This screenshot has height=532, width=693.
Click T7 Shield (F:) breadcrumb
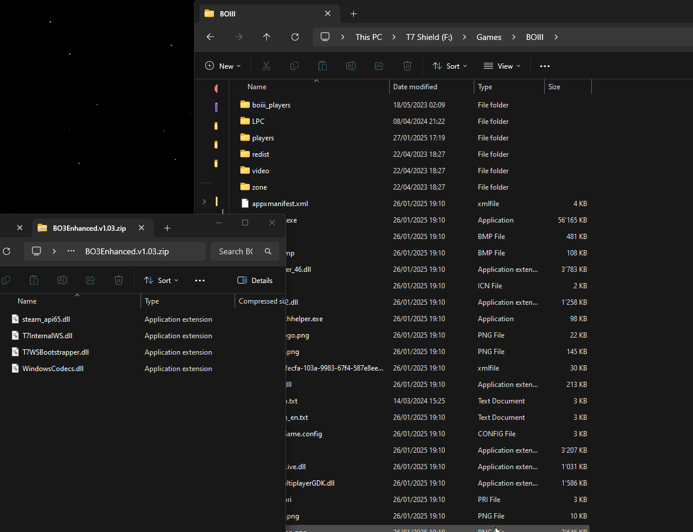[x=429, y=37]
